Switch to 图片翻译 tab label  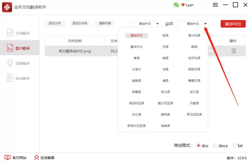[x=22, y=48]
